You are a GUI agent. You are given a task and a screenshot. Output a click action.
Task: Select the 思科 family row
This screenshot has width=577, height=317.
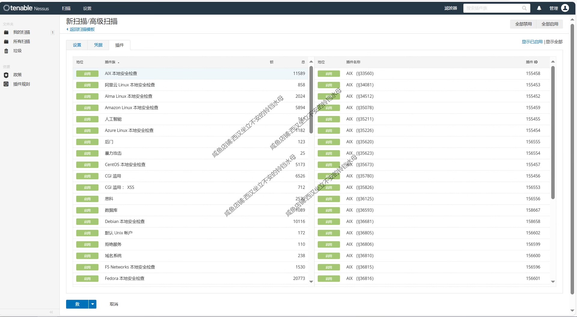(x=191, y=199)
